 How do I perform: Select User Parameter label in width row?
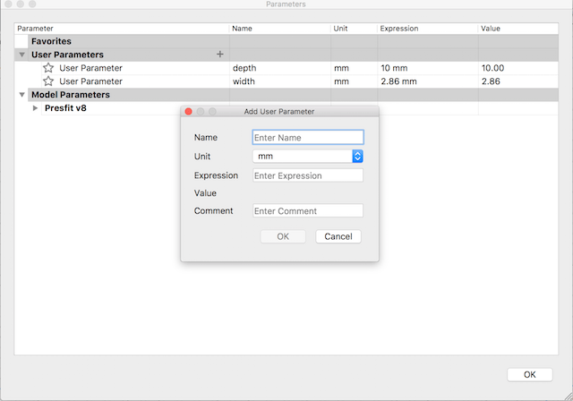click(90, 81)
